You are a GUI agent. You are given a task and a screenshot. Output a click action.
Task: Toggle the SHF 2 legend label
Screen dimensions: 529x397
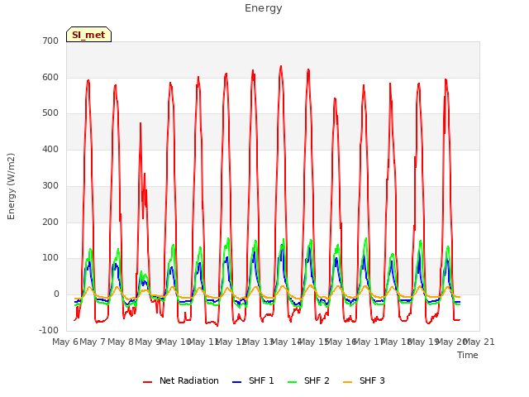[317, 380]
